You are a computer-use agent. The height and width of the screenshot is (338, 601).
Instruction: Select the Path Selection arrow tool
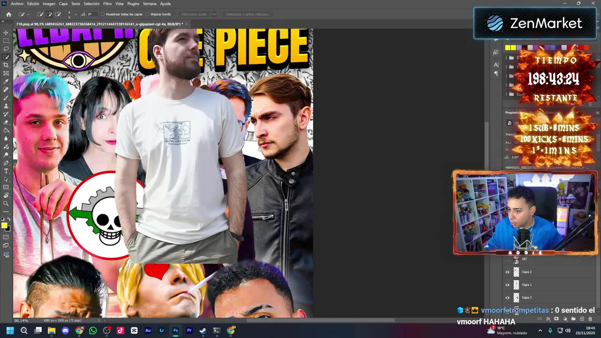pos(6,179)
